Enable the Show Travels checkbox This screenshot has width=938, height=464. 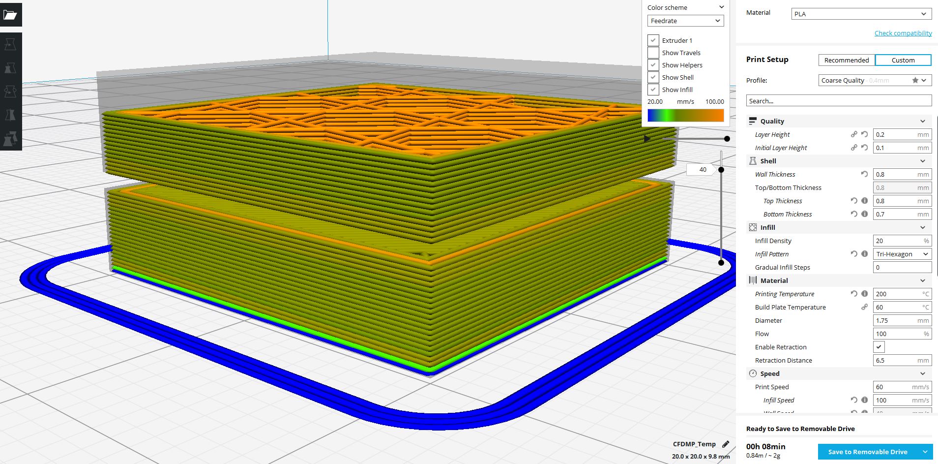coord(653,53)
